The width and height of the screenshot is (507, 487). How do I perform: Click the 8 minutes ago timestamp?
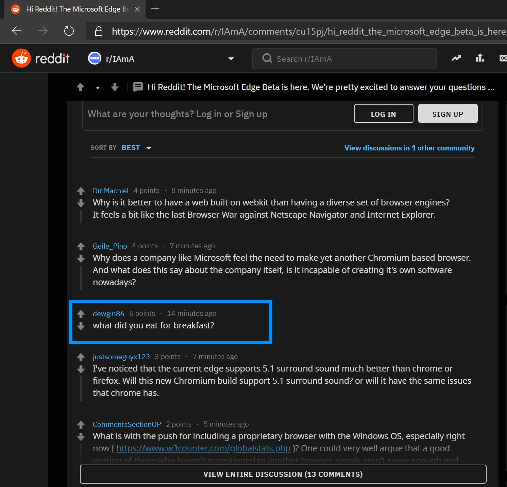pyautogui.click(x=194, y=191)
